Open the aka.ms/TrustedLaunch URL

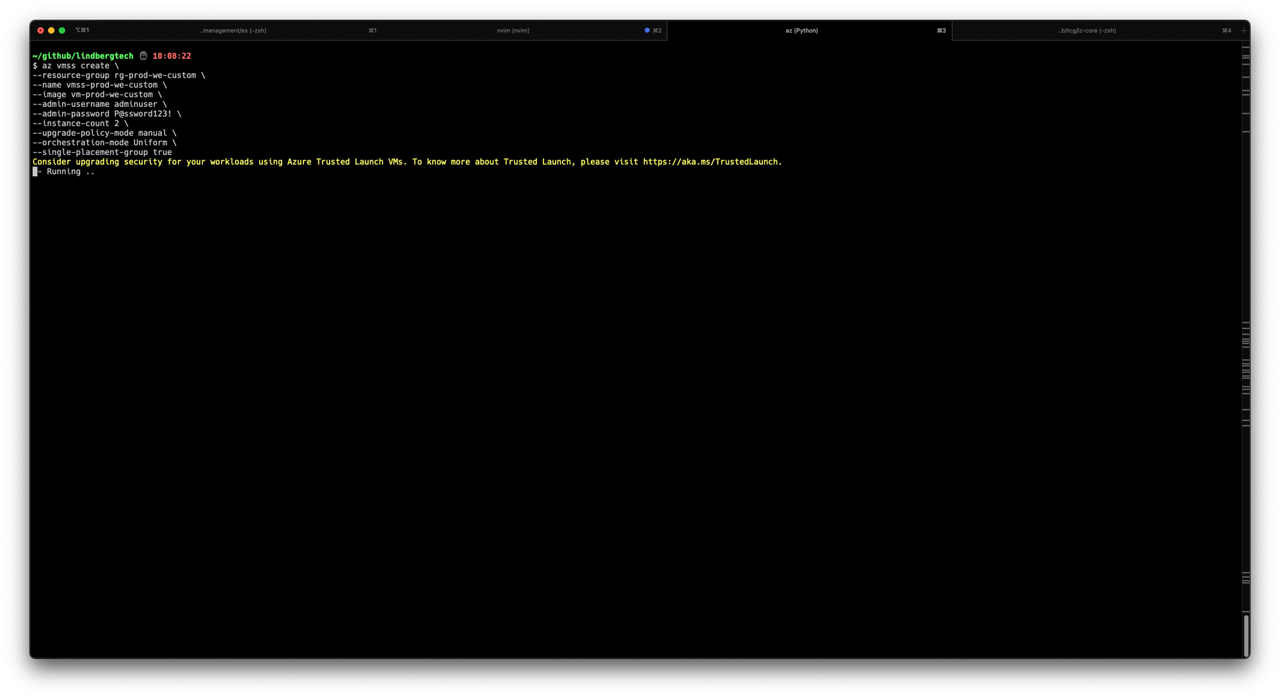(710, 162)
